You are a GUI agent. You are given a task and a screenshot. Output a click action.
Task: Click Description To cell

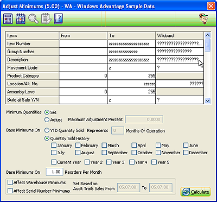[131, 60]
